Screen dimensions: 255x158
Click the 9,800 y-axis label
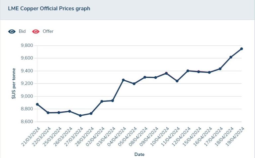26,46
